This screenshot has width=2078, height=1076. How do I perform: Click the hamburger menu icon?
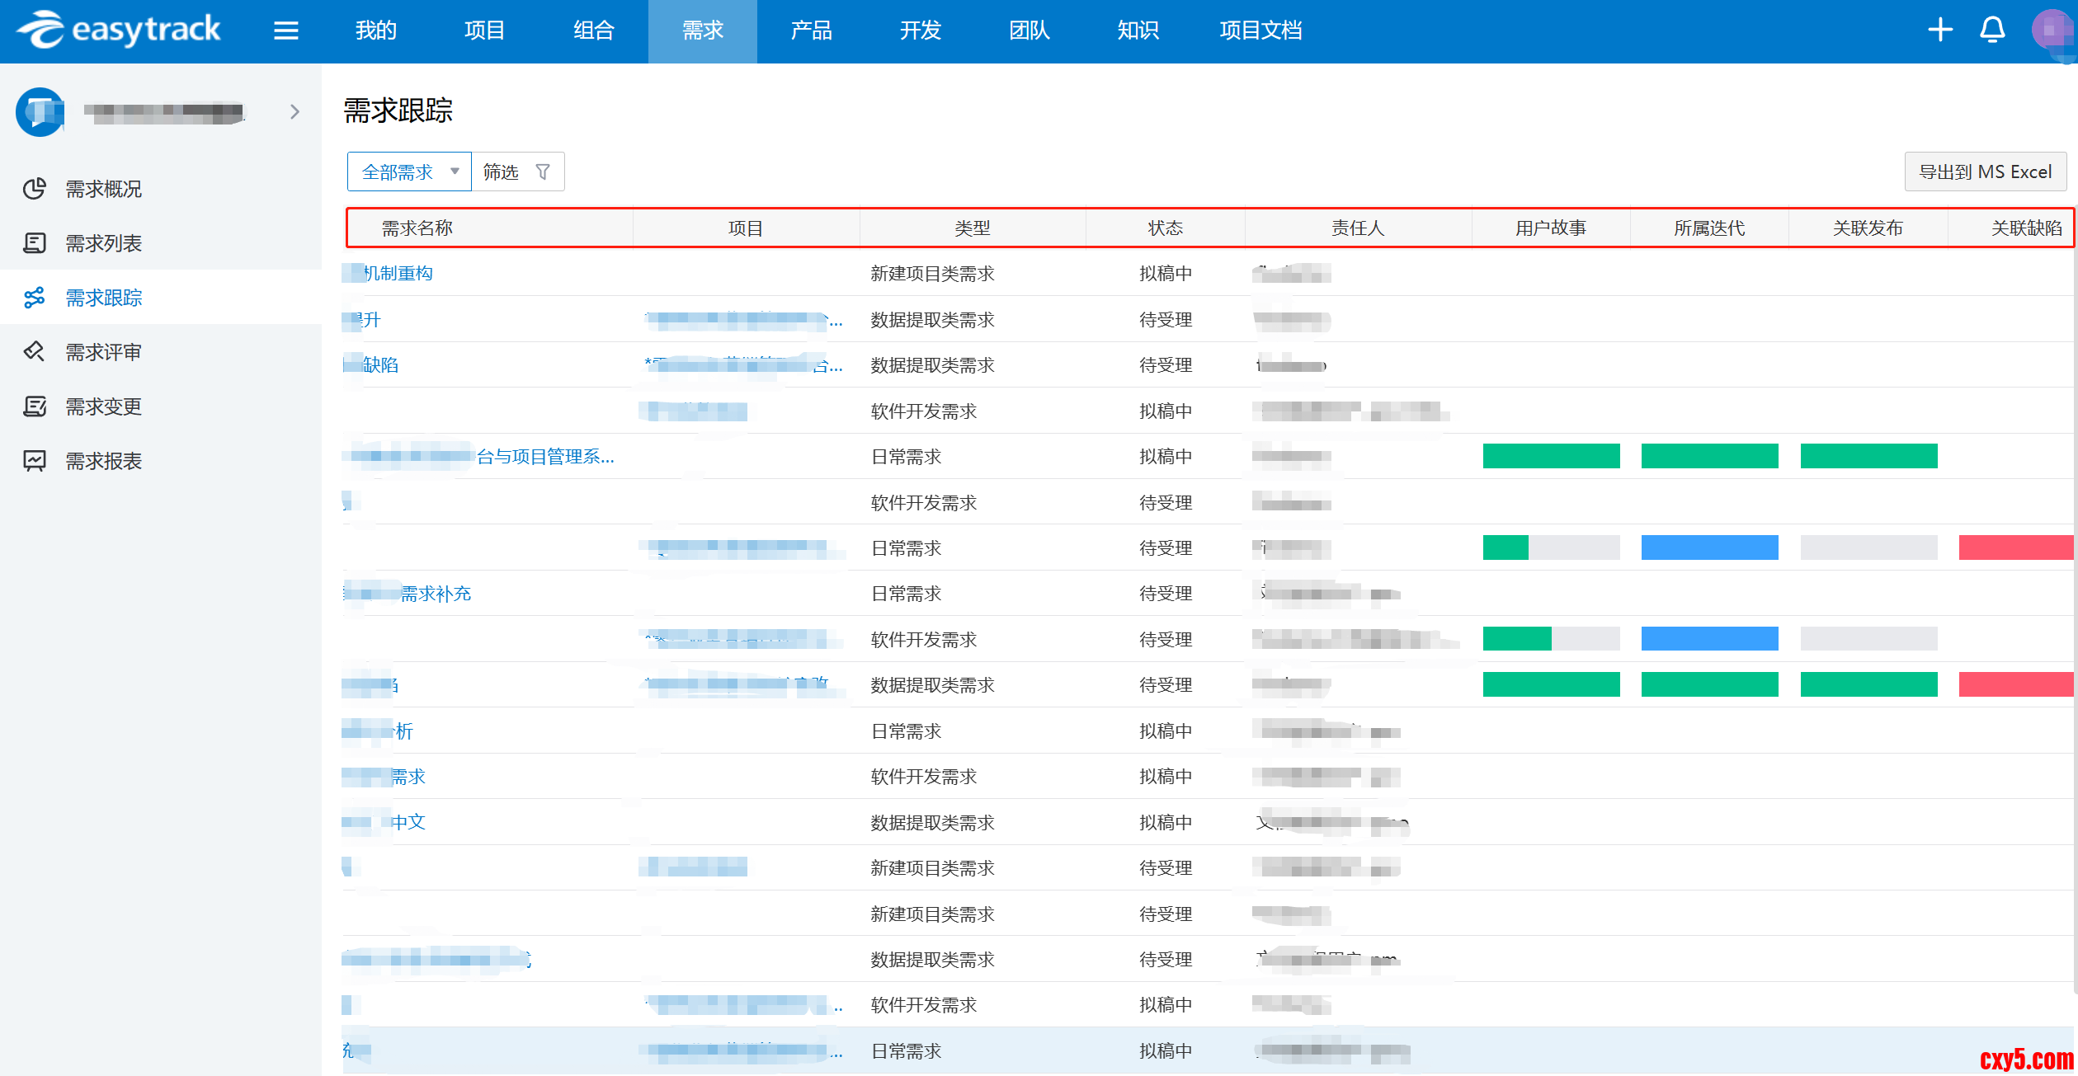tap(285, 31)
